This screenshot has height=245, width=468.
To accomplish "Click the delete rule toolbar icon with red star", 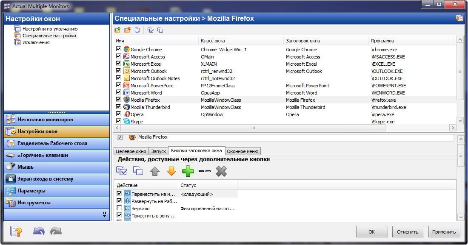I will pos(128,30).
